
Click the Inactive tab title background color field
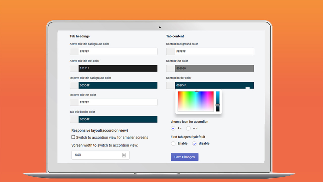(x=118, y=85)
